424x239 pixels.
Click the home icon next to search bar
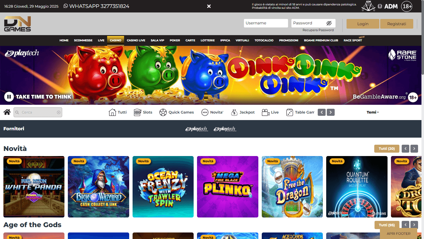[7, 112]
